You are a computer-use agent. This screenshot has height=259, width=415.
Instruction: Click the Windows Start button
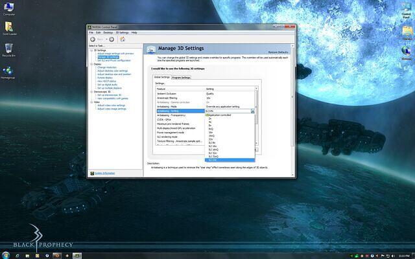click(6, 254)
